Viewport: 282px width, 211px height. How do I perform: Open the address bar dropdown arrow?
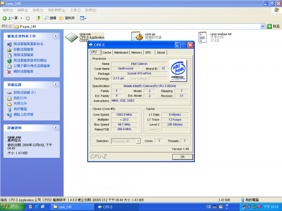click(x=263, y=26)
